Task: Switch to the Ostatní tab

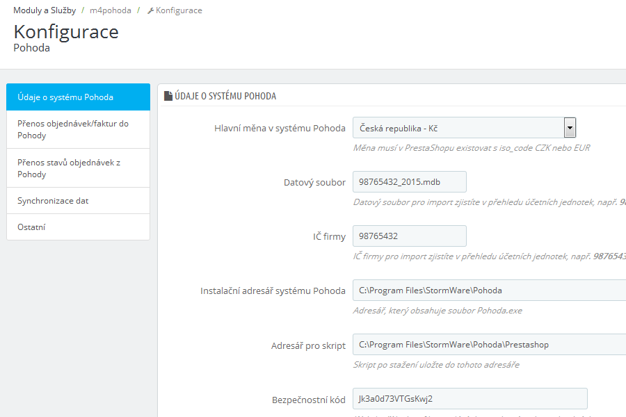Action: (78, 227)
